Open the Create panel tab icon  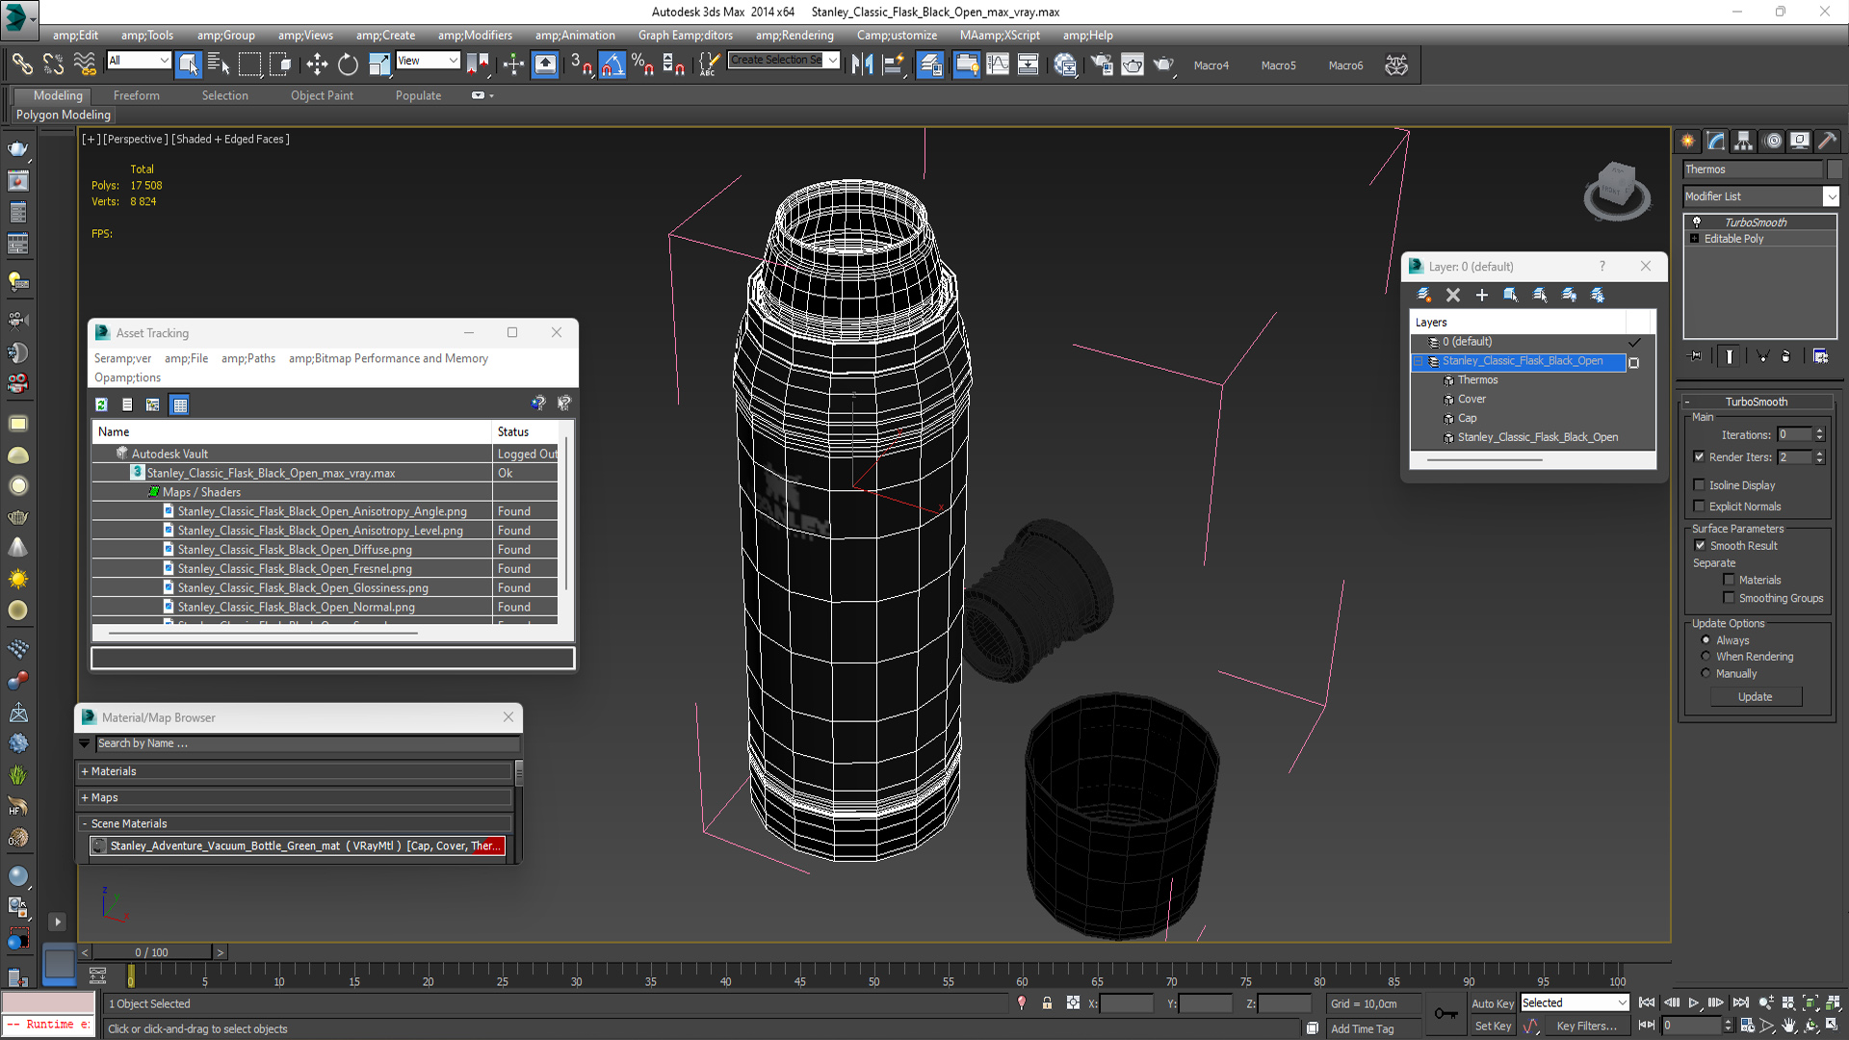(1688, 141)
